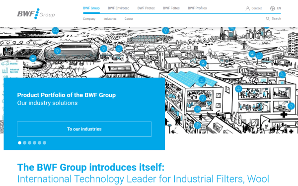Image resolution: width=298 pixels, height=186 pixels.
Task: Switch to the BWF Envirotec tab
Action: pos(119,8)
